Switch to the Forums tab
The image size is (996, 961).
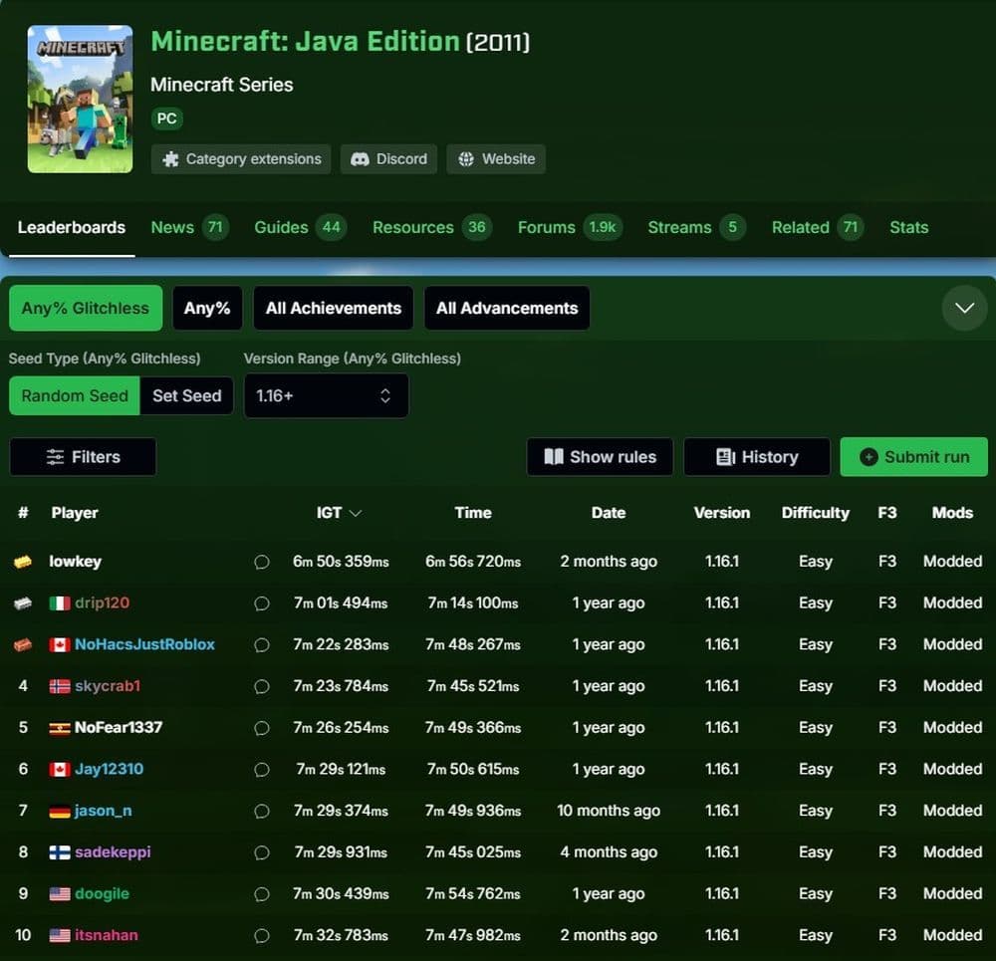click(546, 227)
